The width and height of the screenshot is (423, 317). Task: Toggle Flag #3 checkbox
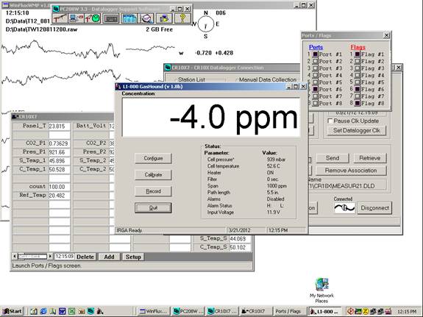[358, 68]
